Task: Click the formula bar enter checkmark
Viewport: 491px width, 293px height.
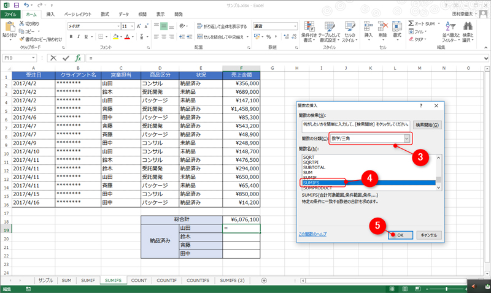Action: coord(66,58)
